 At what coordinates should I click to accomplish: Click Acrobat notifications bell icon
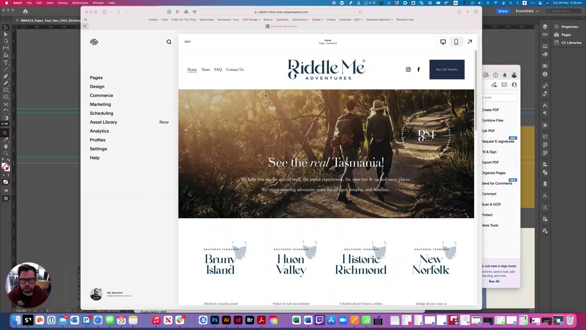(505, 75)
